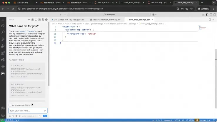This screenshot has height=122, width=217.
Task: Open the MCP server icon below input
Action: click(x=16, y=116)
